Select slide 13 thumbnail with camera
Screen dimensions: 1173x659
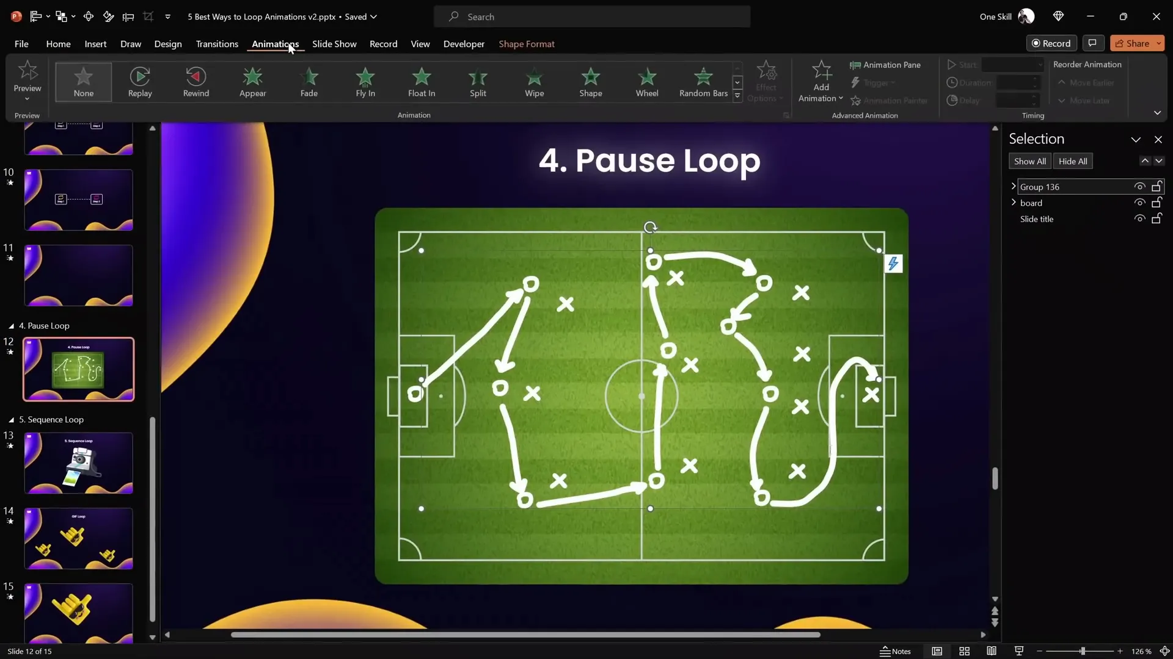(x=78, y=463)
